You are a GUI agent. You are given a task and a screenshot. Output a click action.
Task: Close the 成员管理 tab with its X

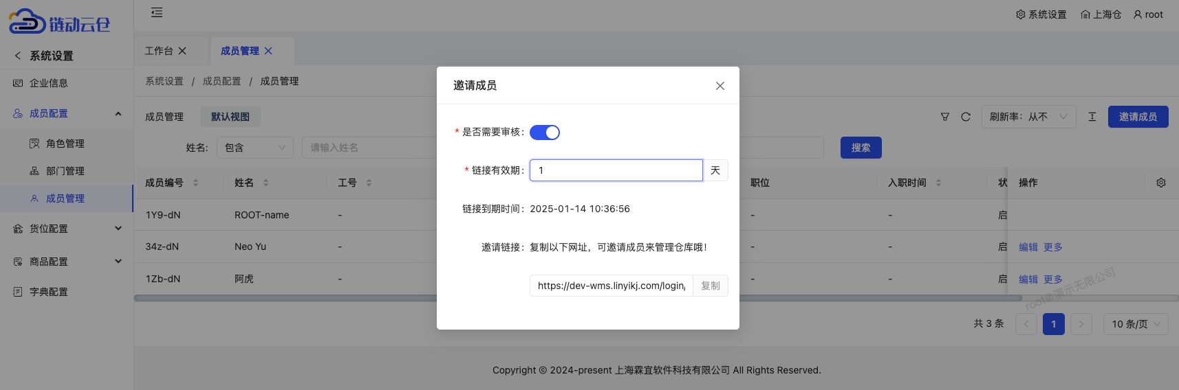click(x=268, y=51)
